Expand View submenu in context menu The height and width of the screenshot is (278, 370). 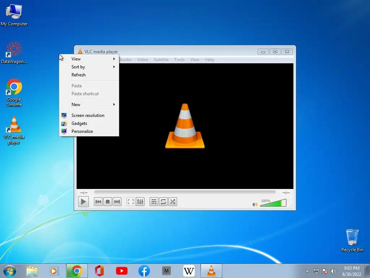(x=89, y=59)
